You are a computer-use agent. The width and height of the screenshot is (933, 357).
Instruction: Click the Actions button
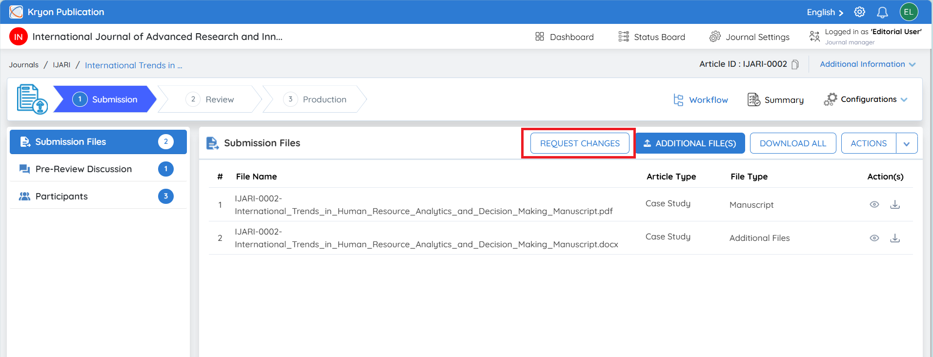pyautogui.click(x=869, y=143)
